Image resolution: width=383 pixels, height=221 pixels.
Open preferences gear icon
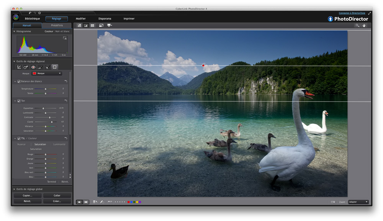click(39, 13)
